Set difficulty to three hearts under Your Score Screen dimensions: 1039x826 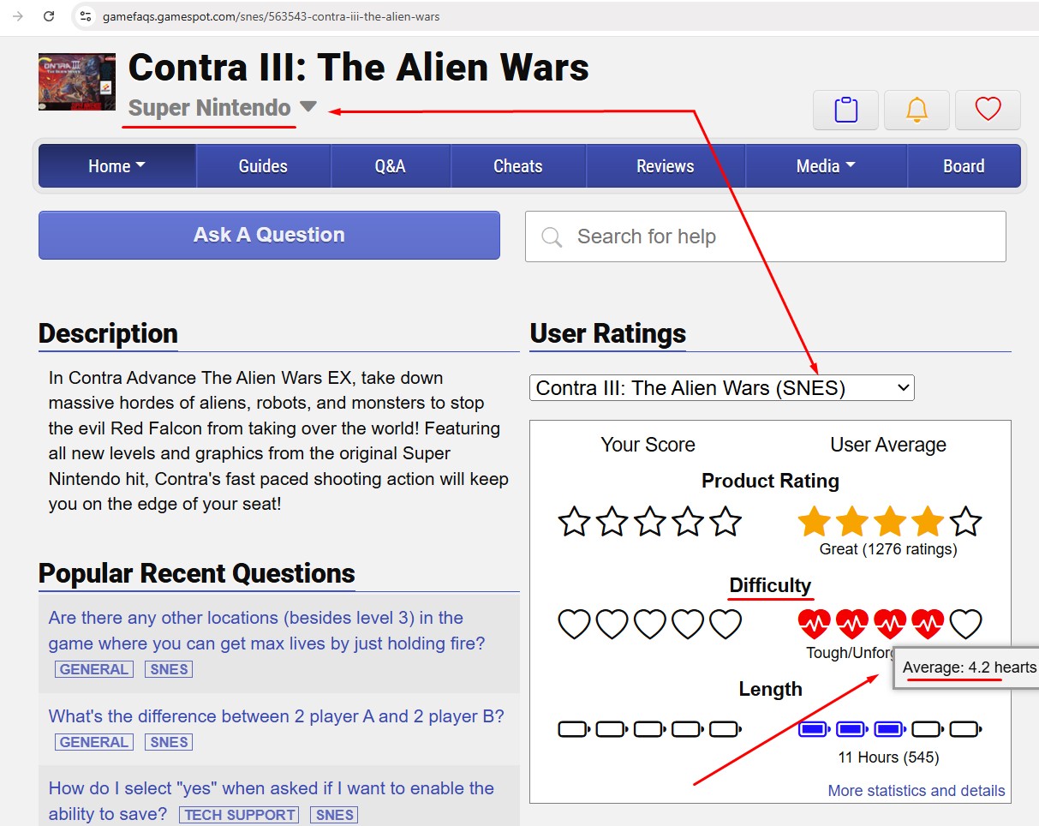[649, 625]
